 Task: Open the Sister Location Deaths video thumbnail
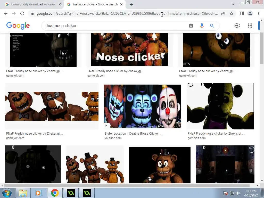[143, 106]
